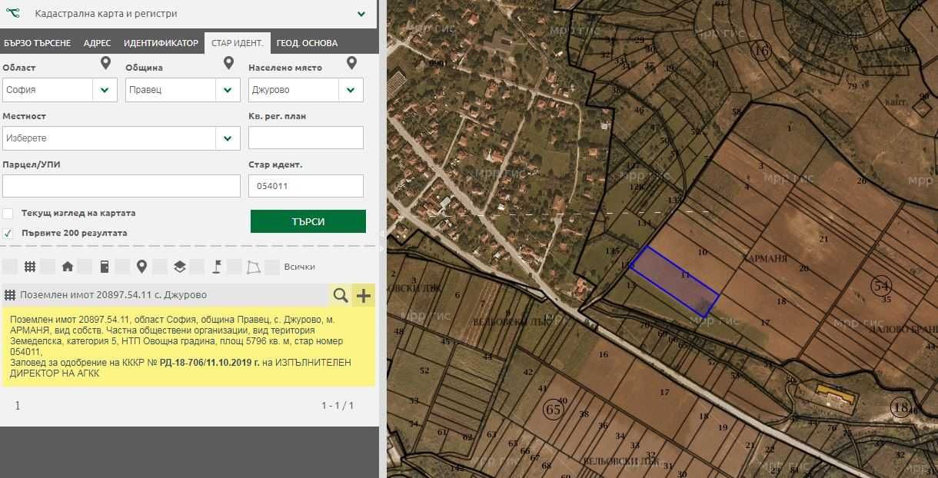Viewport: 938px width, 478px height.
Task: Select the СТАР ИДЕНТ. tab
Action: (x=238, y=43)
